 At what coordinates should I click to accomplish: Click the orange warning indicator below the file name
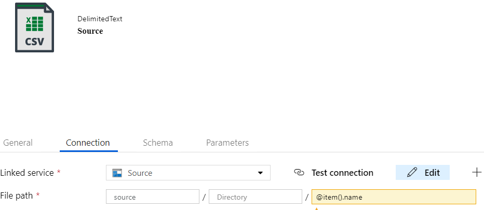click(316, 209)
